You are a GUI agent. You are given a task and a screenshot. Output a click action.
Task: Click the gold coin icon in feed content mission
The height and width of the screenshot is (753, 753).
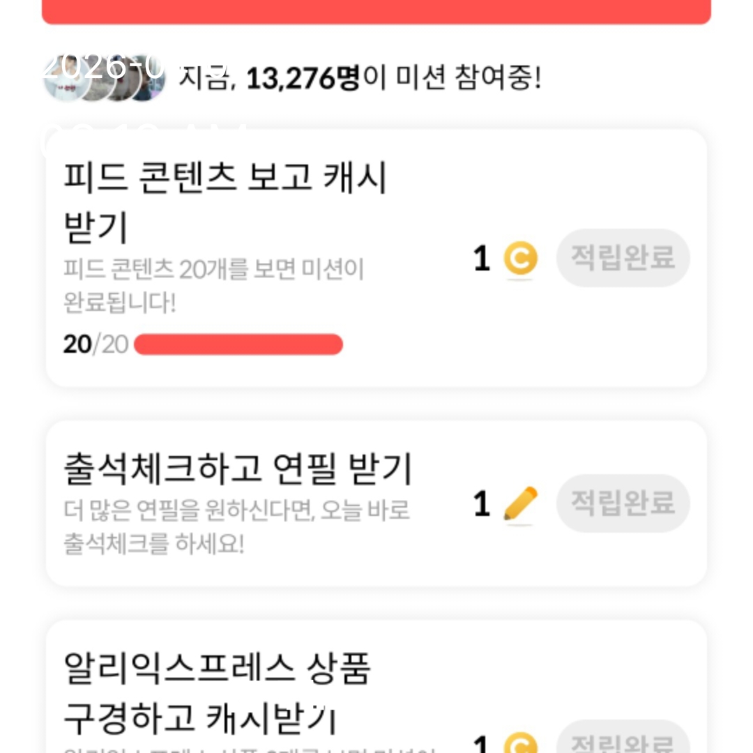coord(520,259)
